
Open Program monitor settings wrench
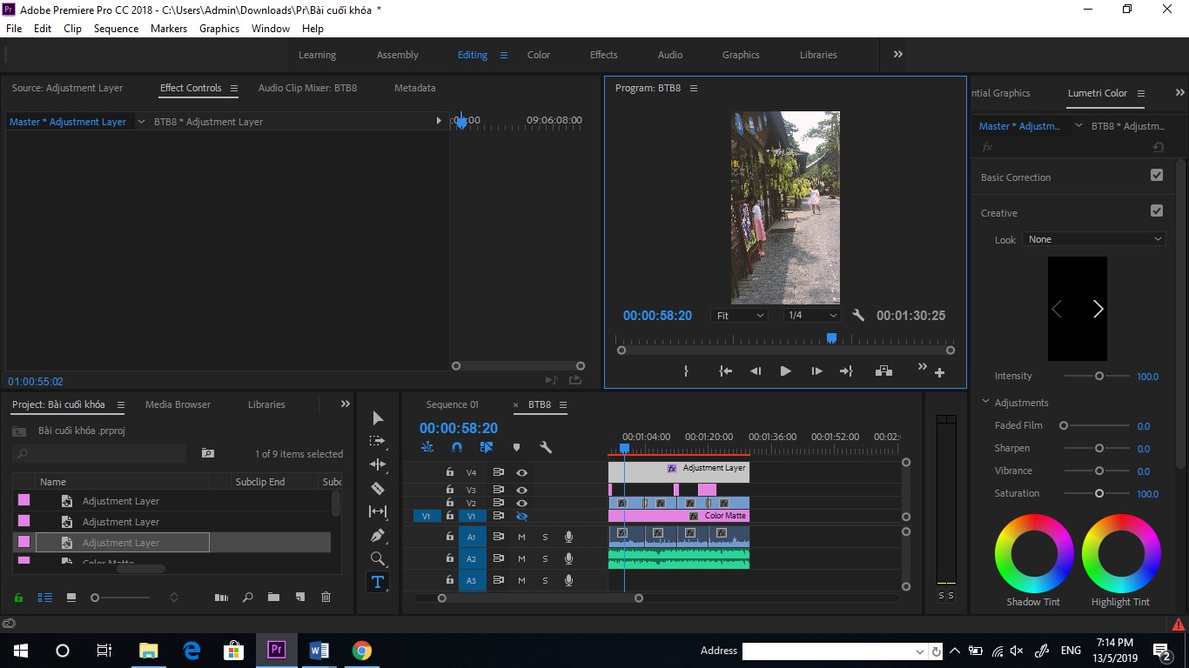pyautogui.click(x=858, y=316)
